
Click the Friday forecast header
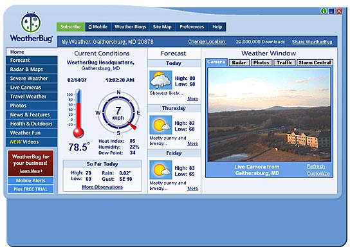174,153
